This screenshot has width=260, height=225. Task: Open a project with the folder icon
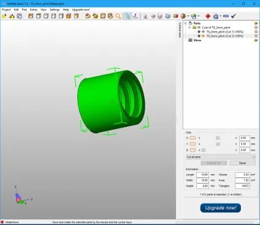point(4,16)
